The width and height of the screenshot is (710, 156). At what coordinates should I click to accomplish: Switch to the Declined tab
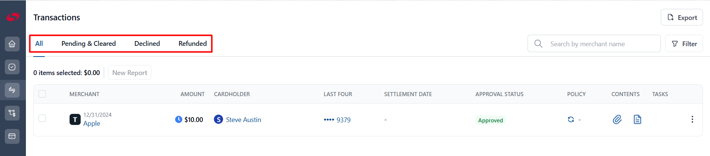tap(147, 44)
